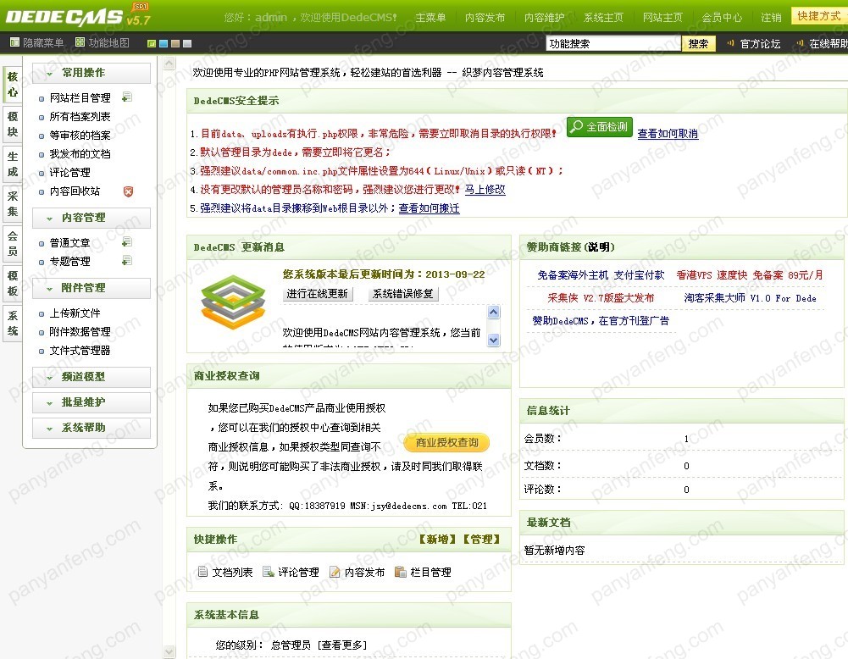Switch to the 采集 side tab

point(13,204)
